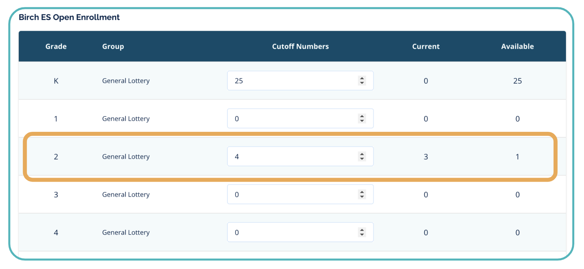The width and height of the screenshot is (584, 269).
Task: Decrement the Grade 2 cutoff number
Action: [362, 159]
